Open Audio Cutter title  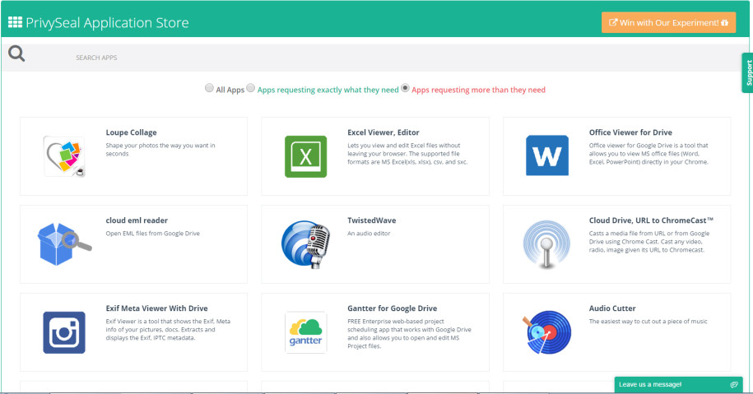pyautogui.click(x=612, y=308)
